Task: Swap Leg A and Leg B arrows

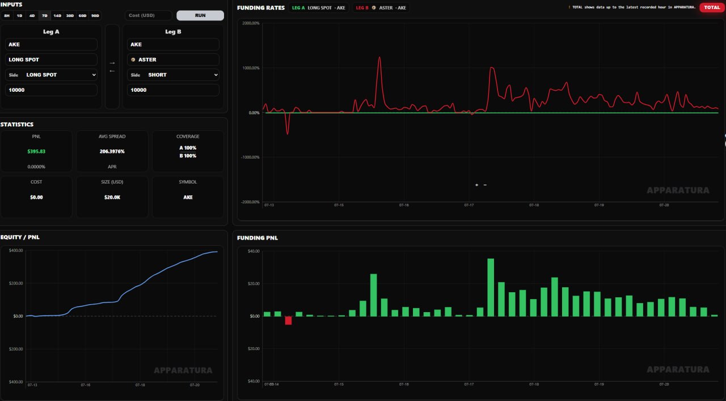Action: point(112,67)
